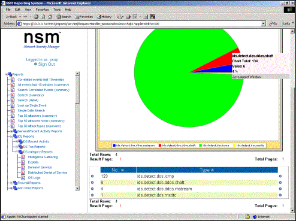Sort table by the No column header
This screenshot has width=296, height=221.
pyautogui.click(x=118, y=170)
